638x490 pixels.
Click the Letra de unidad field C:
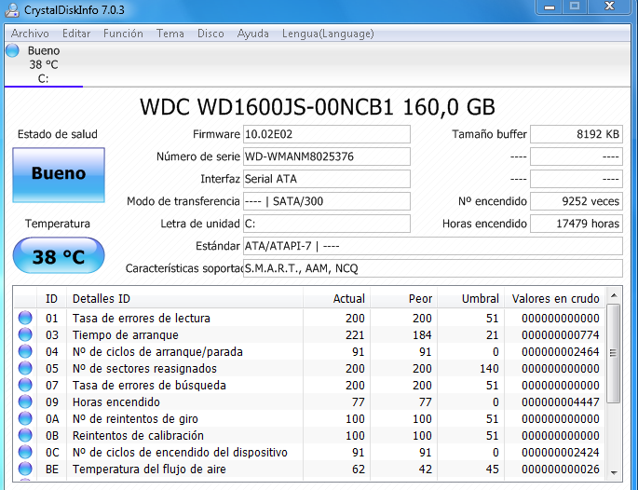pyautogui.click(x=327, y=224)
